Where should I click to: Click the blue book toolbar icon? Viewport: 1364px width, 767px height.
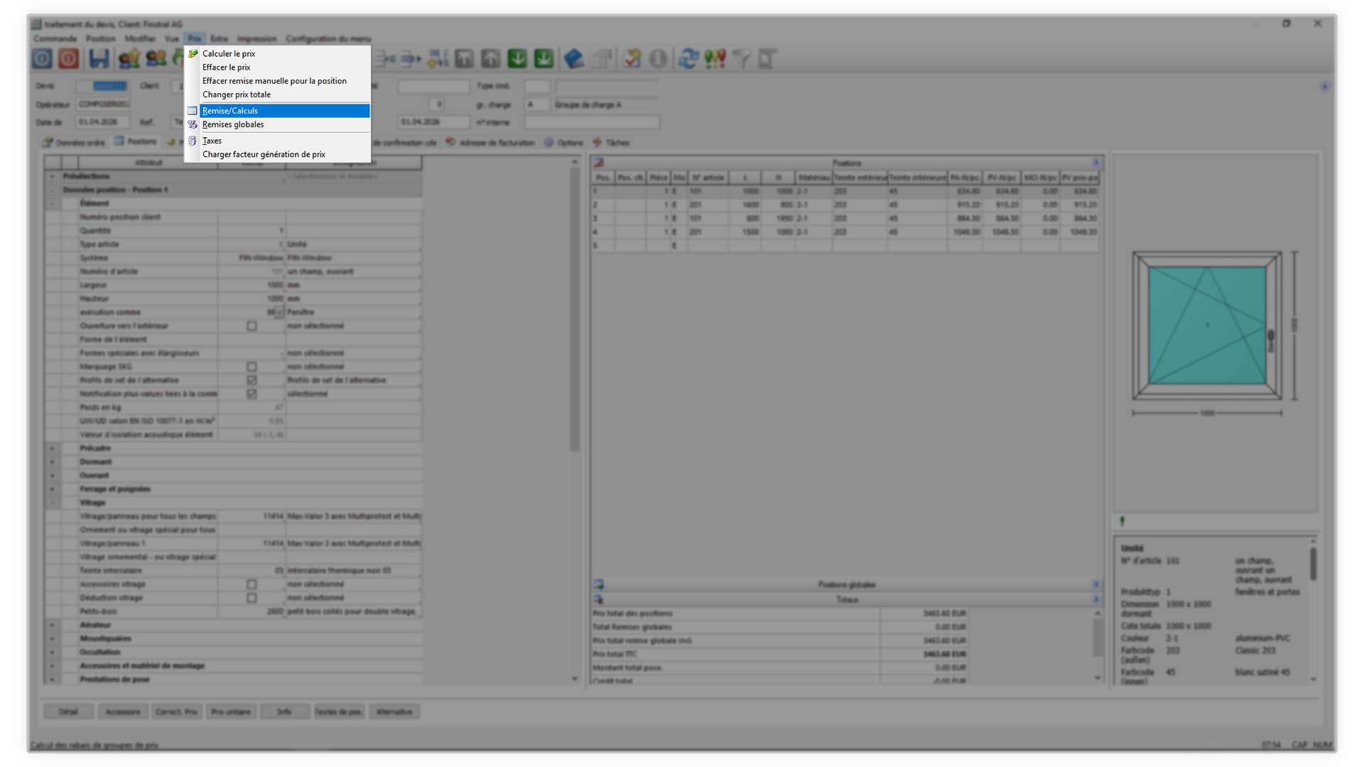click(x=573, y=59)
